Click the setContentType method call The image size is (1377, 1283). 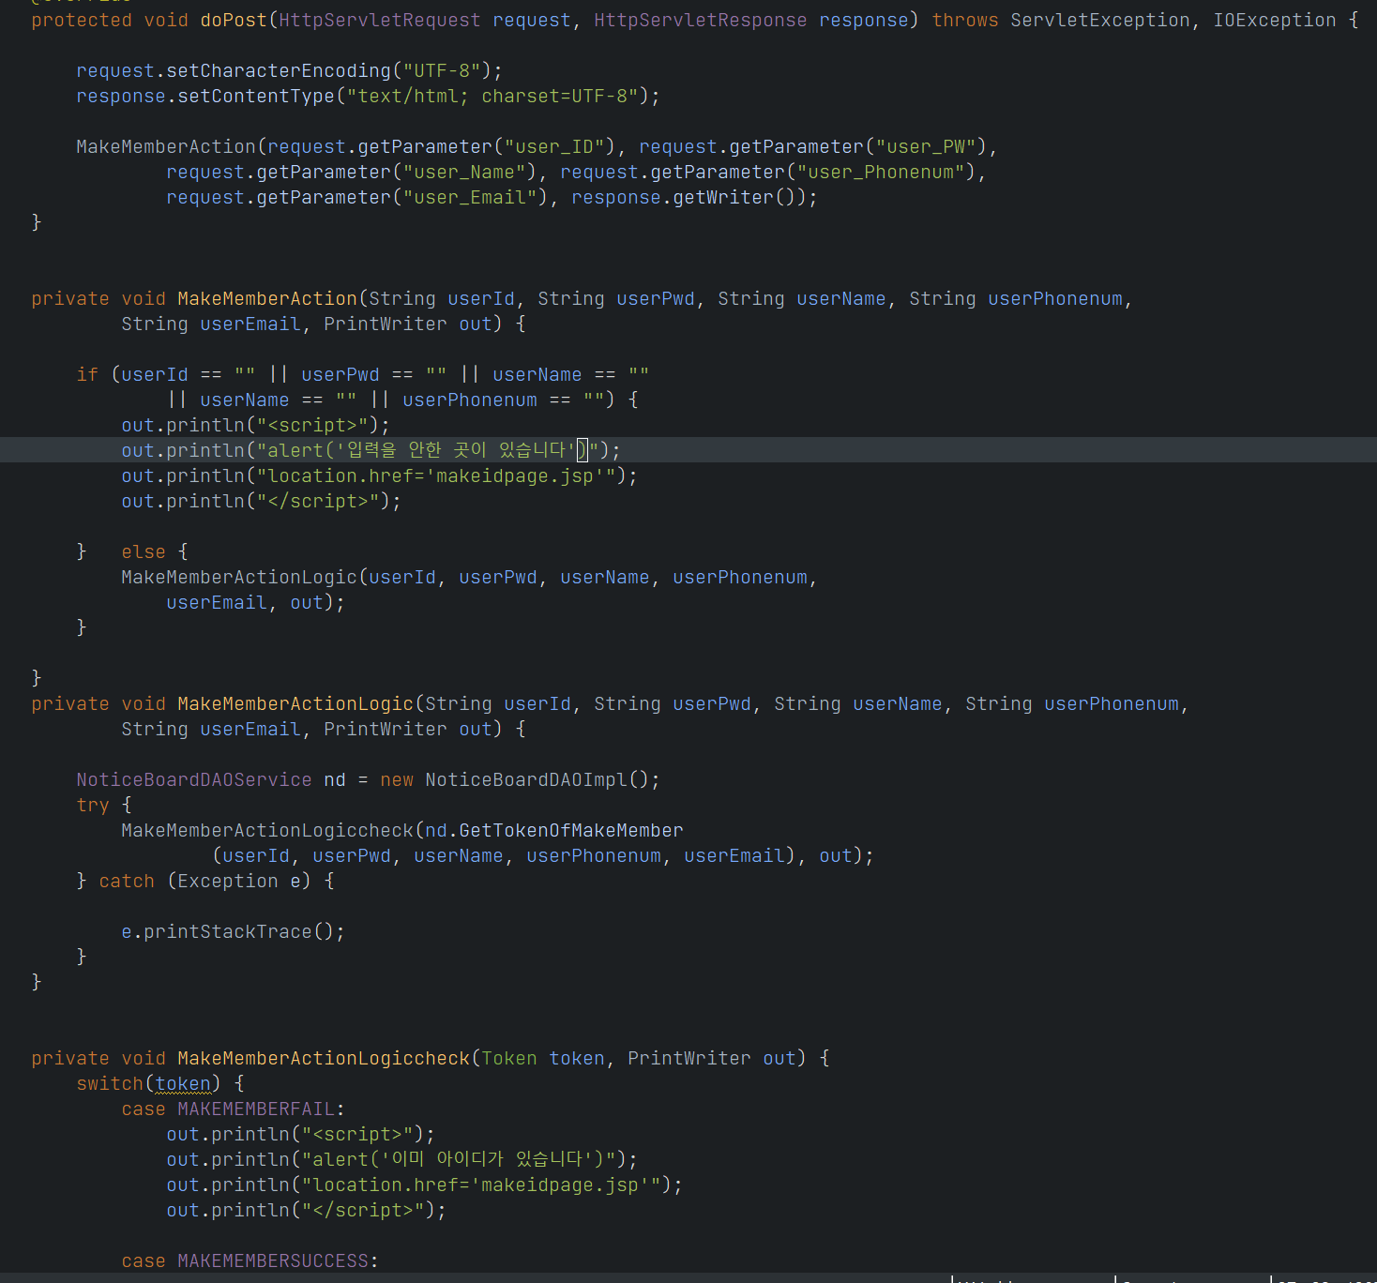click(x=256, y=96)
